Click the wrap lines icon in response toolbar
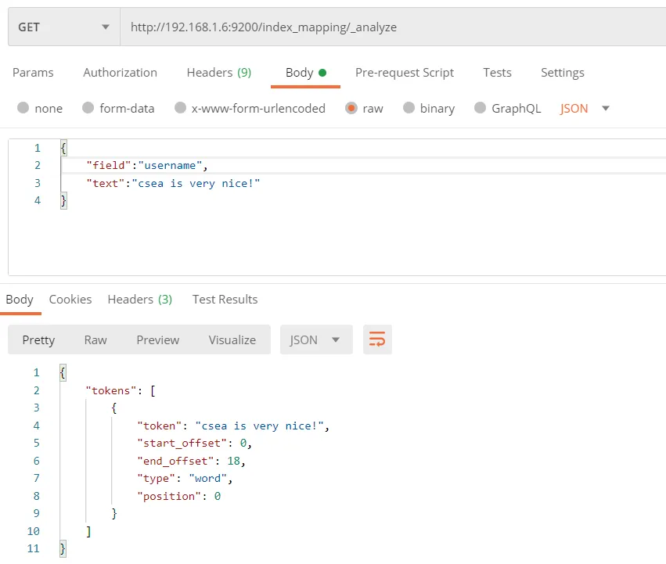Screen dimensions: 666x564 click(x=377, y=339)
